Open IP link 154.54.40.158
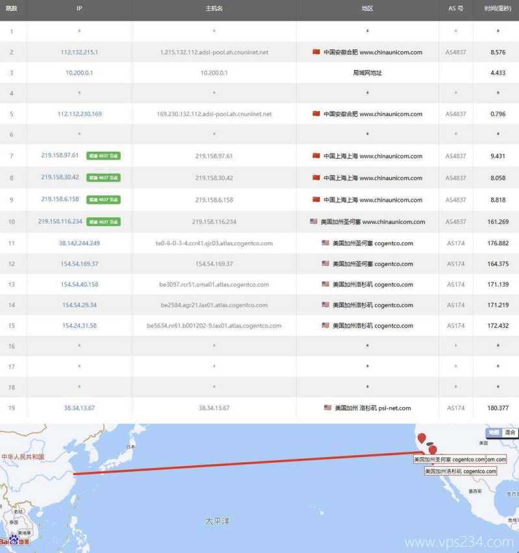 click(79, 285)
